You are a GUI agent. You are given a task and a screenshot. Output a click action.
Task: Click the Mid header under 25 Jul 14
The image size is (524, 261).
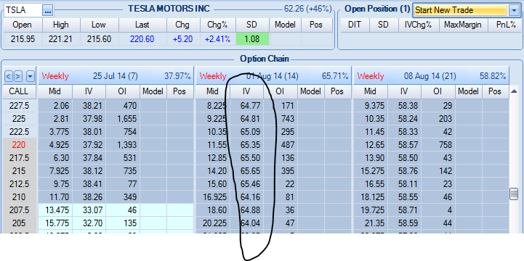55,91
